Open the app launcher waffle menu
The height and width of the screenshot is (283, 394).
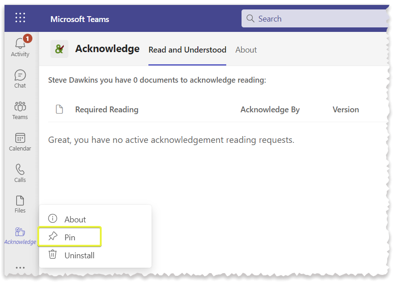[x=20, y=18]
